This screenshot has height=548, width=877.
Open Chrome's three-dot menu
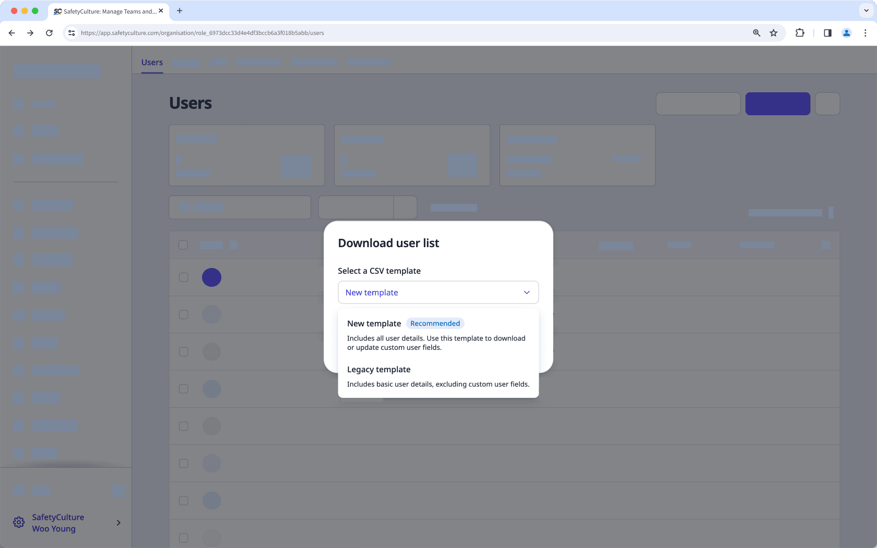click(865, 32)
